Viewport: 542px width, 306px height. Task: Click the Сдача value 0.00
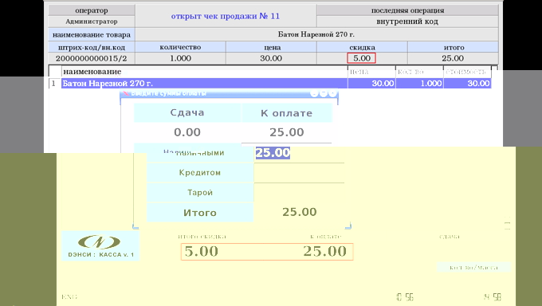(x=187, y=132)
